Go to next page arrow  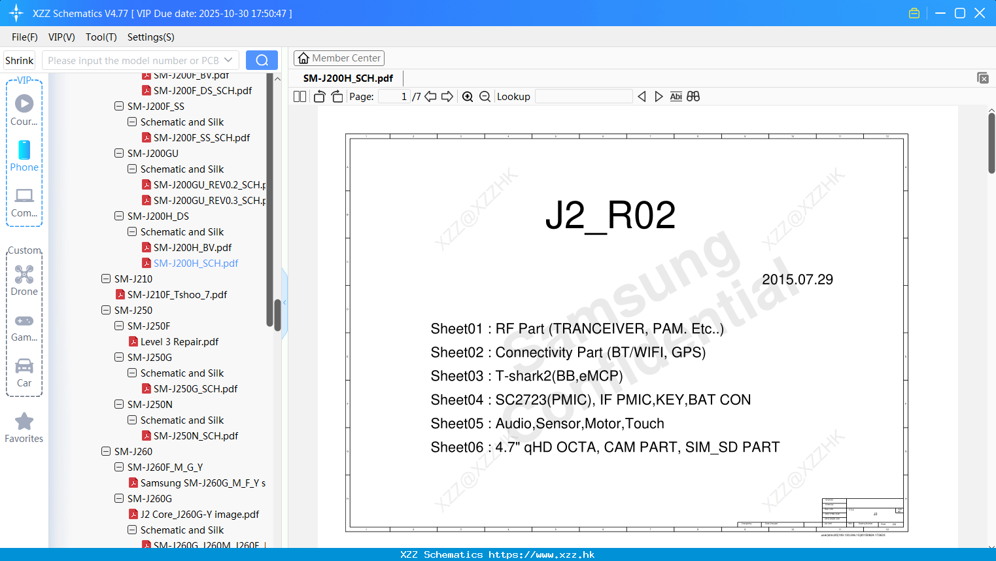click(x=447, y=96)
